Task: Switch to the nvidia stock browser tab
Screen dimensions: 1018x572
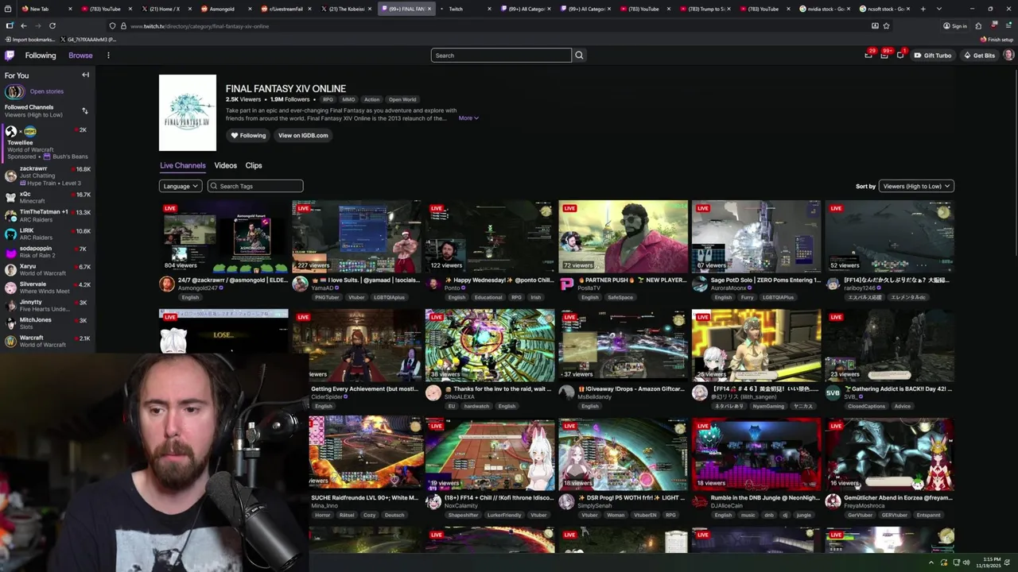Action: (826, 9)
